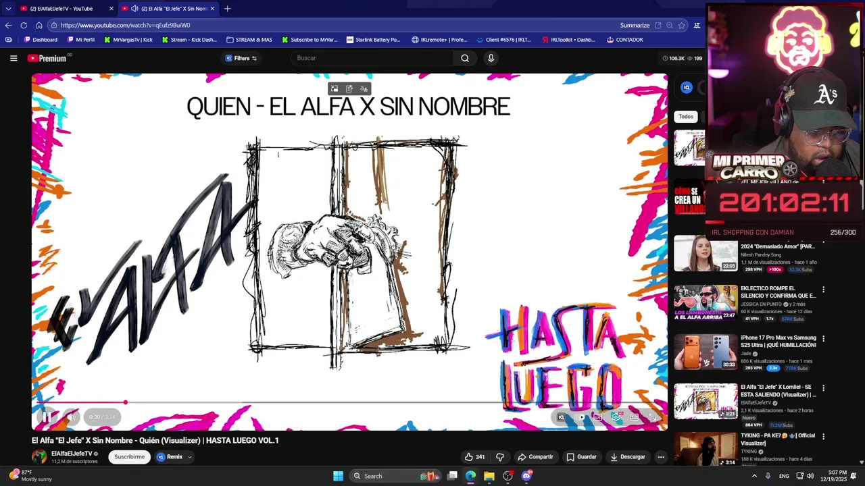Viewport: 865px width, 486px height.
Task: Toggle subtitles in the player controls
Action: click(x=597, y=417)
